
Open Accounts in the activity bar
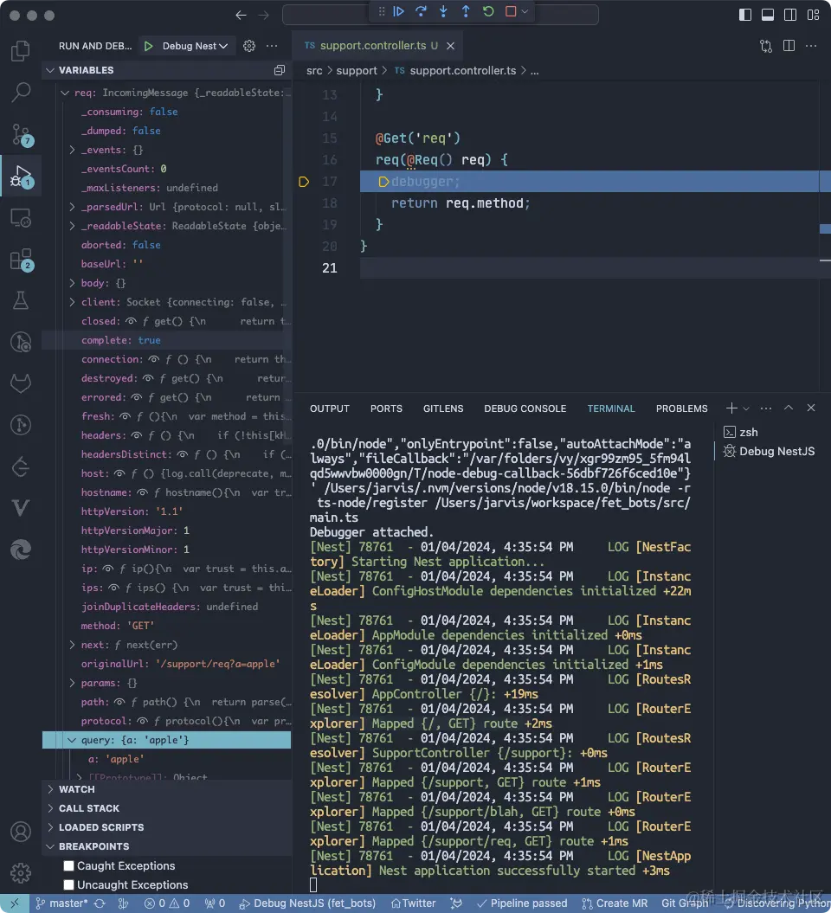[x=21, y=832]
